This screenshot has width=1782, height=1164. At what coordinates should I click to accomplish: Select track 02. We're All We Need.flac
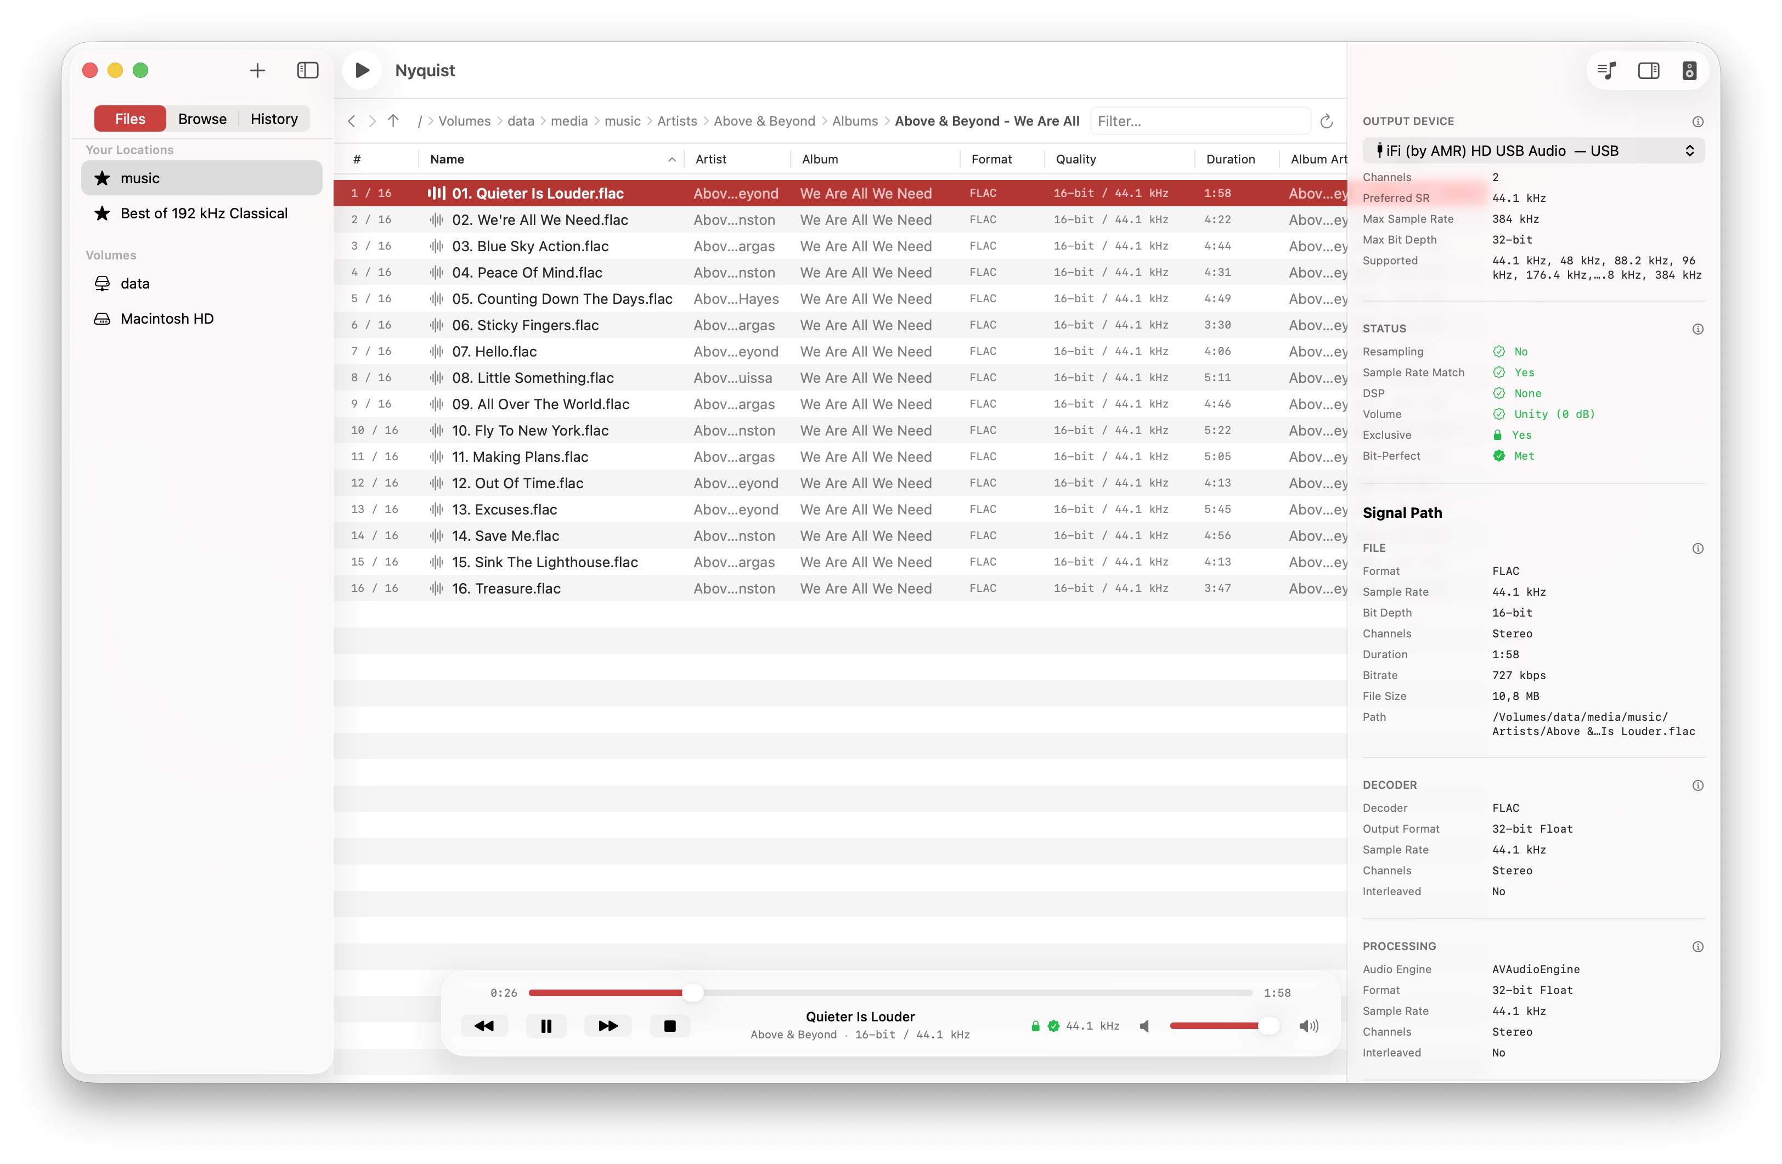840,220
